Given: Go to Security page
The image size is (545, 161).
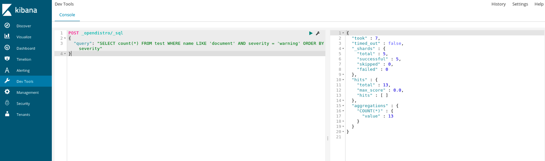Looking at the screenshot, I should pyautogui.click(x=23, y=103).
